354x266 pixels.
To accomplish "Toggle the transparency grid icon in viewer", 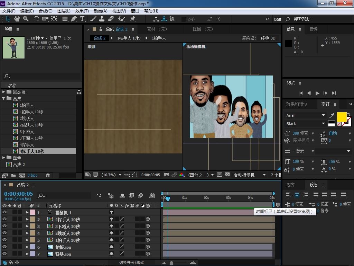I will pos(227,175).
